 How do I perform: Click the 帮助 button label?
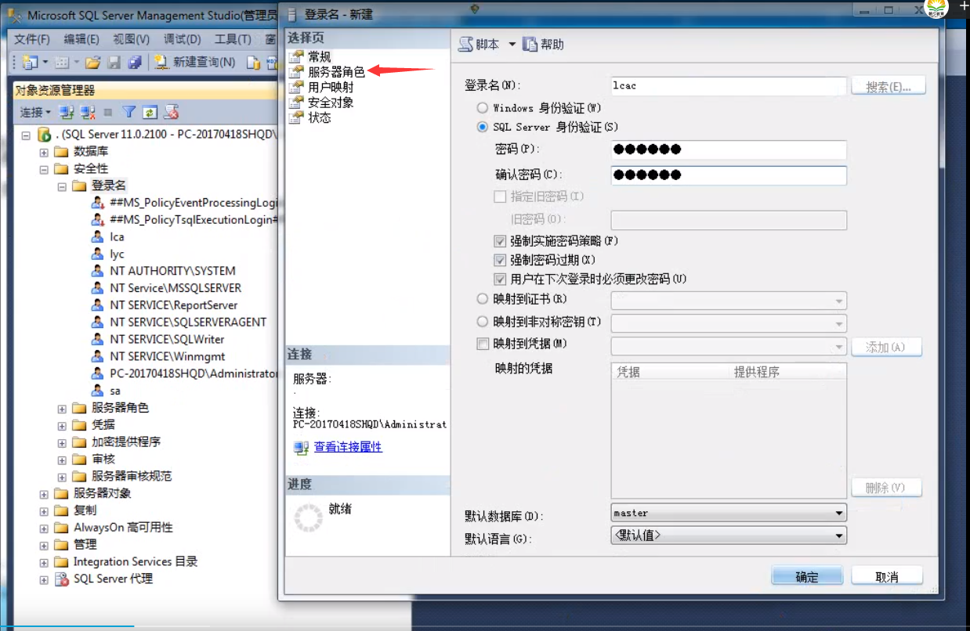coord(552,45)
